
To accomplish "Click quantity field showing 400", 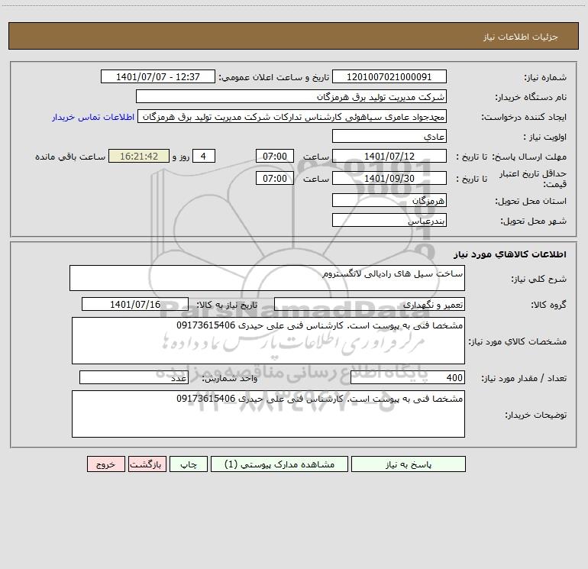I will pyautogui.click(x=408, y=377).
